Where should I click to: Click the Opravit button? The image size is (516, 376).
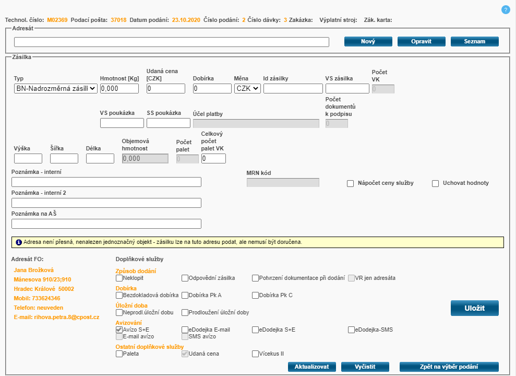421,42
